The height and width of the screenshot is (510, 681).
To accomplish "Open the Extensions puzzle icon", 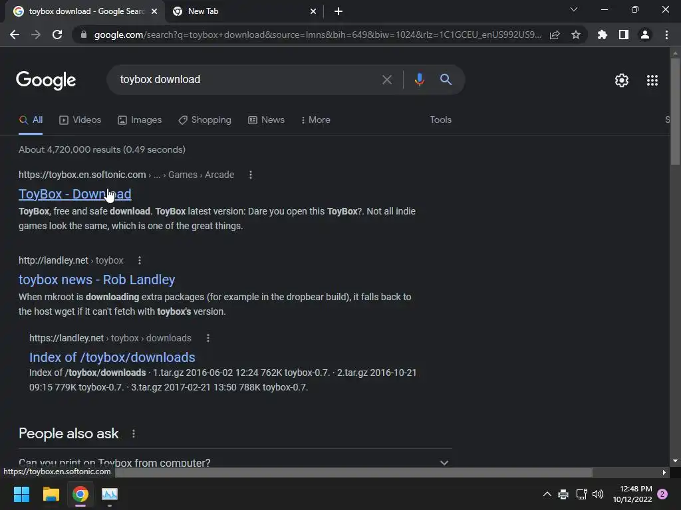I will pos(603,35).
